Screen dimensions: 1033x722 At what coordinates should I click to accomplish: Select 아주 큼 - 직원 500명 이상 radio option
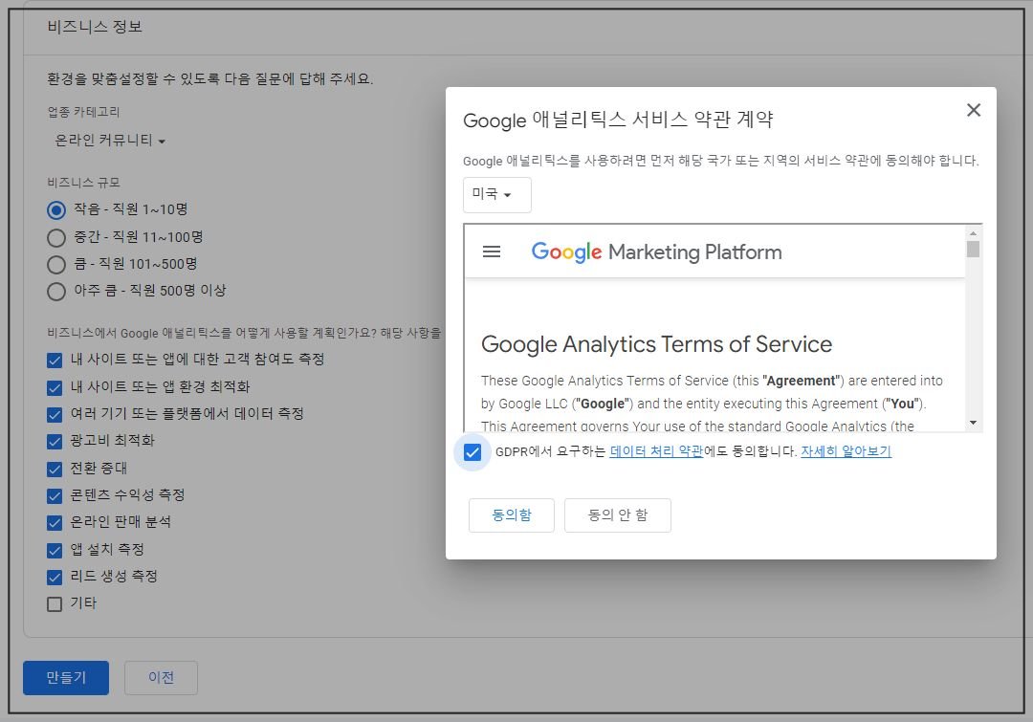point(56,291)
